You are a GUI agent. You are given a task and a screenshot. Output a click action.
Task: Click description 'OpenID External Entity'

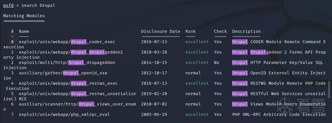click(x=279, y=73)
